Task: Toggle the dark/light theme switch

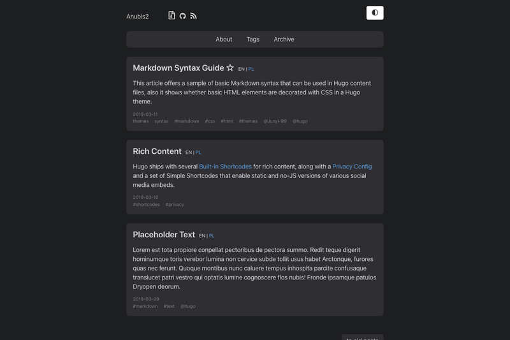Action: point(375,13)
